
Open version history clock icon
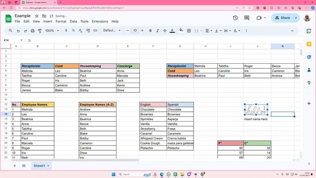[235, 18]
